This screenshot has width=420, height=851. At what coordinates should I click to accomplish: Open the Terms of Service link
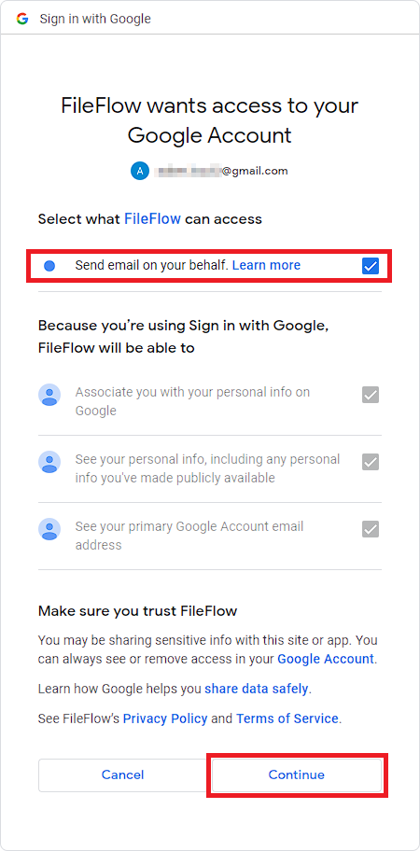(x=287, y=719)
